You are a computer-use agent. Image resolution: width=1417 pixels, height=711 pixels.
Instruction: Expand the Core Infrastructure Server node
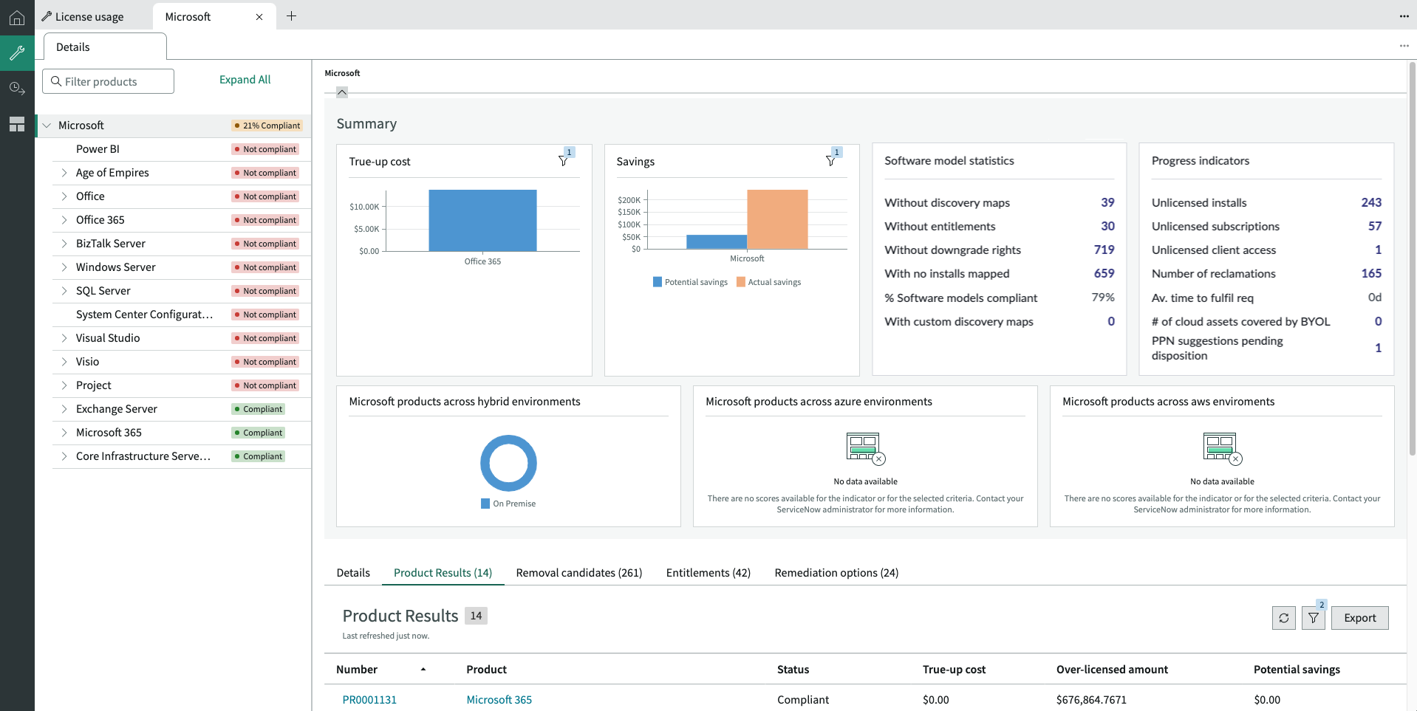(x=64, y=456)
